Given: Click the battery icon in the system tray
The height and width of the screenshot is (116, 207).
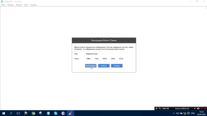Looking at the screenshot, I should point(181,113).
